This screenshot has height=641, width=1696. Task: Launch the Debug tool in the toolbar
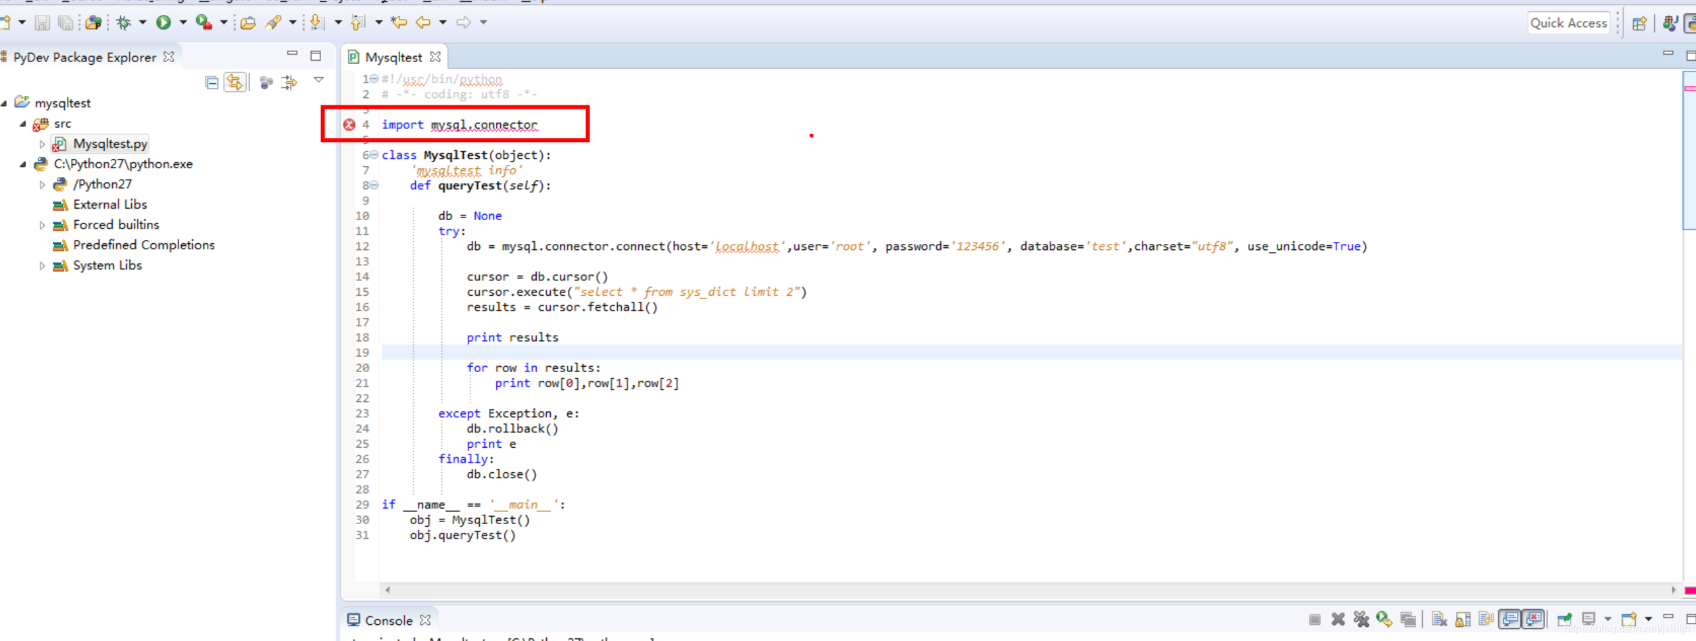click(124, 22)
